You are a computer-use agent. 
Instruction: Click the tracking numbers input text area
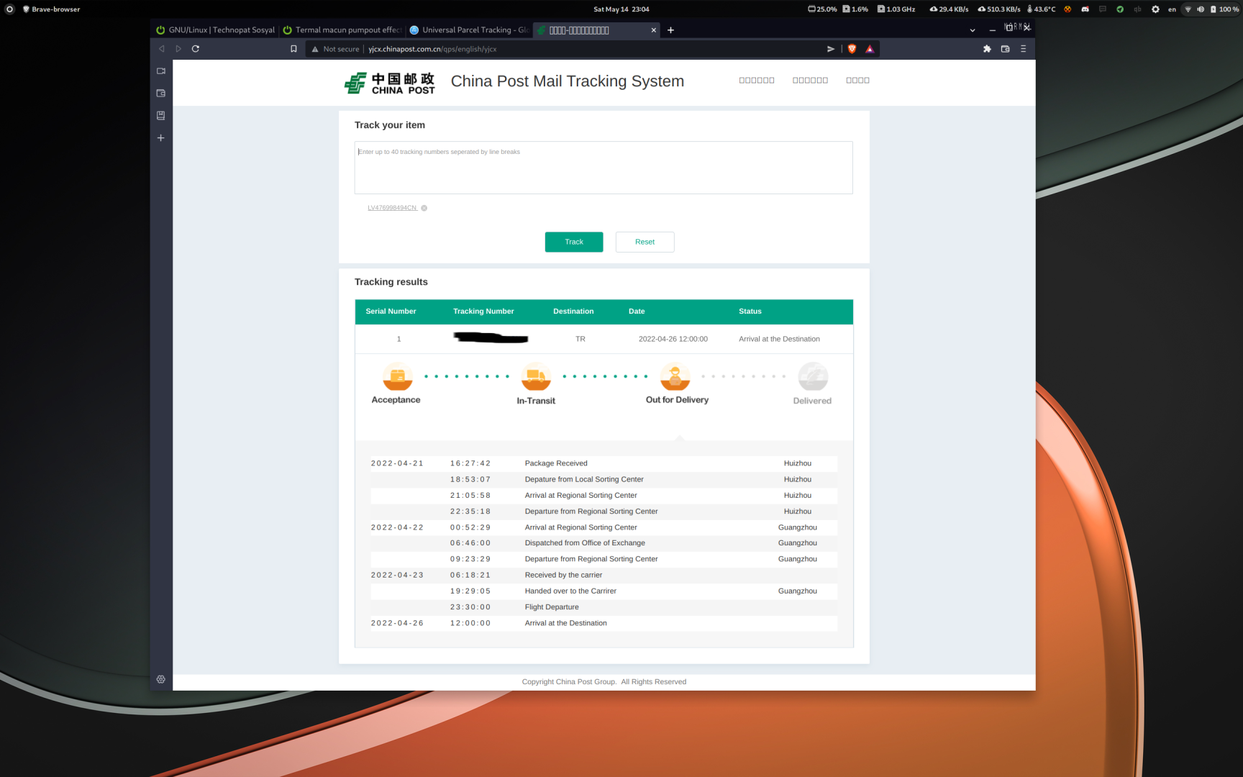pos(604,168)
